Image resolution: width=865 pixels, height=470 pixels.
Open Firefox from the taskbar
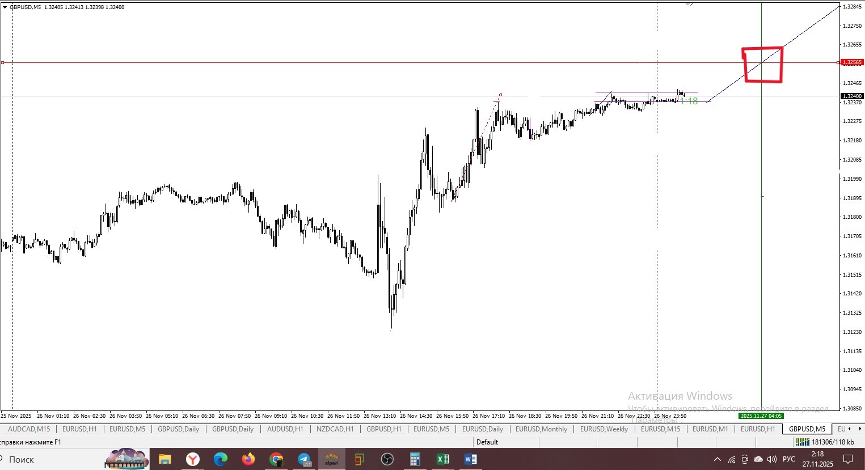[248, 459]
